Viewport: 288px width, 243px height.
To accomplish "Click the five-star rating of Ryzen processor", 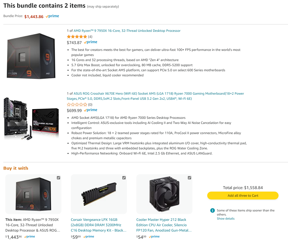I will point(77,37).
